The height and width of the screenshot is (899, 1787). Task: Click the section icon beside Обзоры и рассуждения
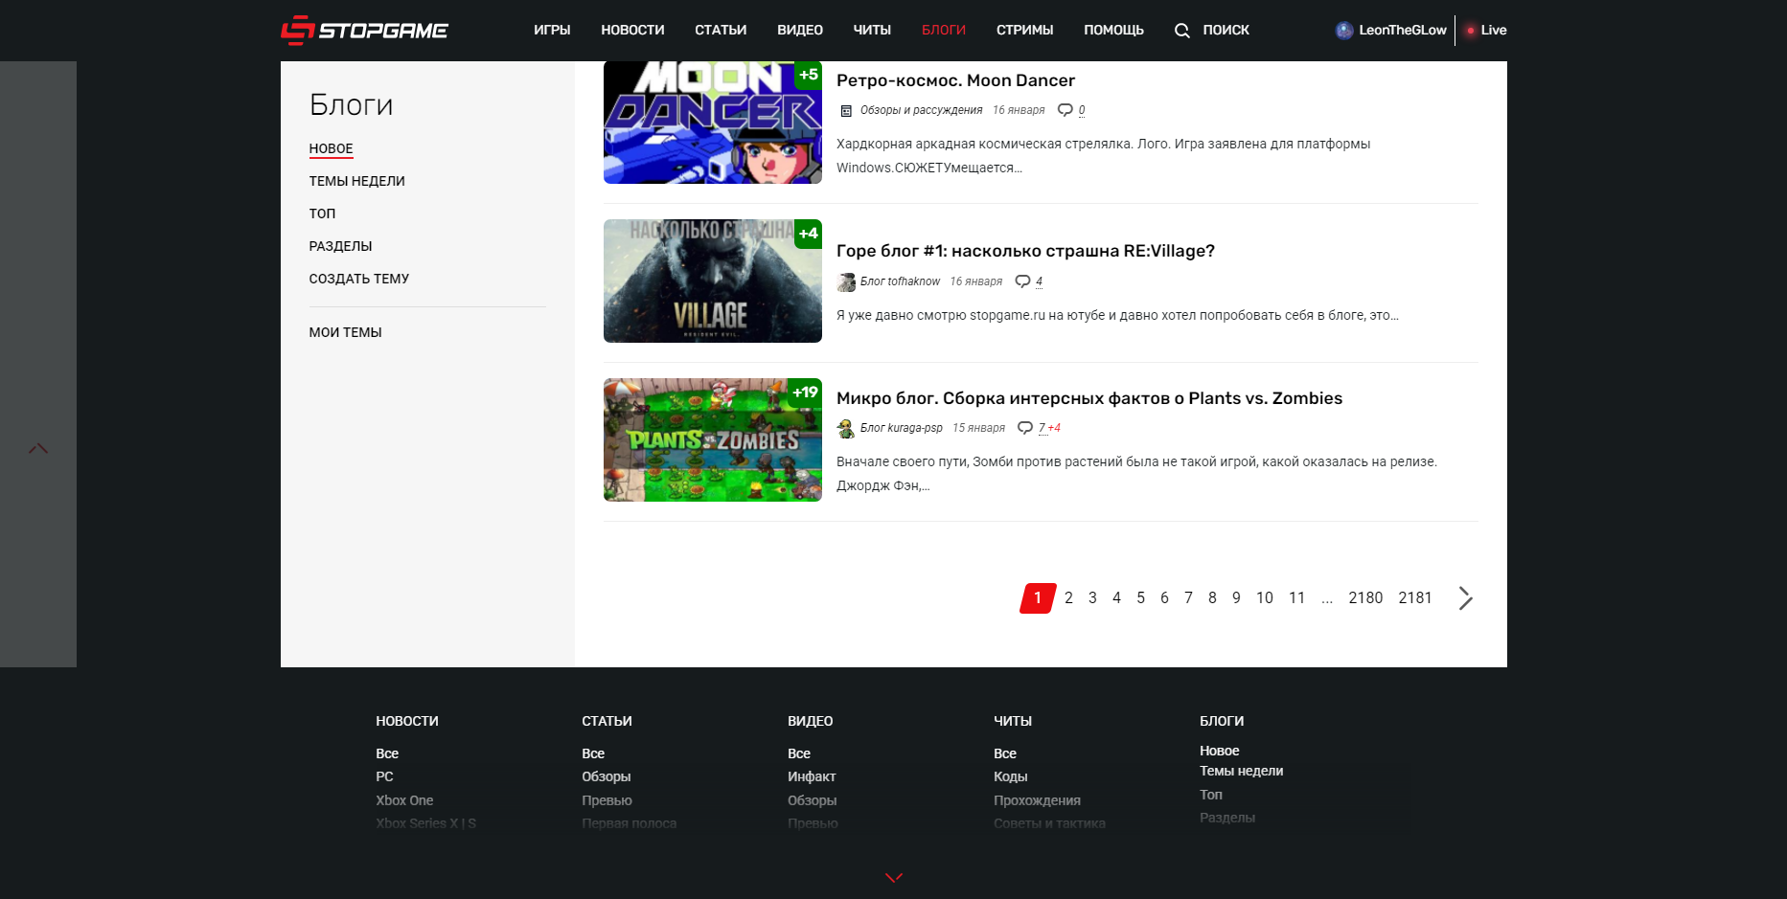(846, 111)
